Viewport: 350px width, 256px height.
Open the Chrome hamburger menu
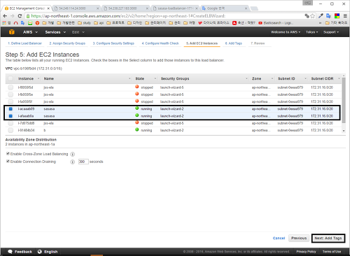tap(345, 16)
